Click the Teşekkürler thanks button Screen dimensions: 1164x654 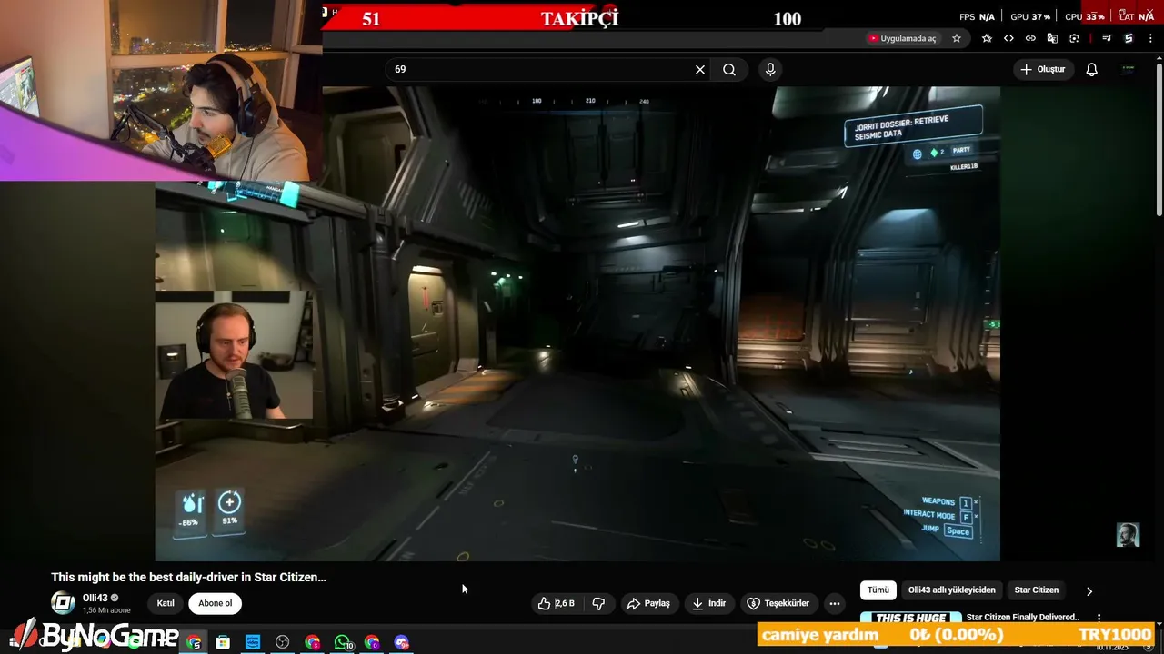778,603
